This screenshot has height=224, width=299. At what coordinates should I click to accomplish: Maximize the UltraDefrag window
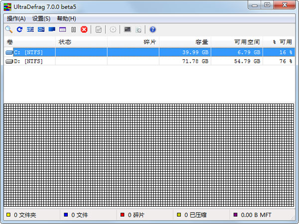(267, 5)
